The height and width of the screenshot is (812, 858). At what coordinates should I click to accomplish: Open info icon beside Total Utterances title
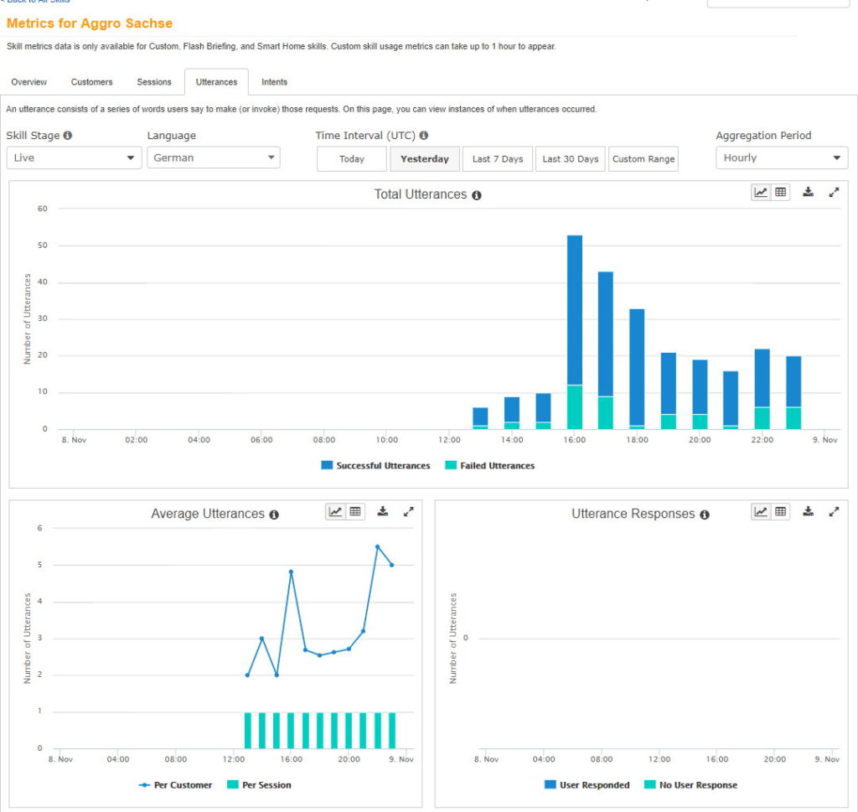[x=477, y=195]
